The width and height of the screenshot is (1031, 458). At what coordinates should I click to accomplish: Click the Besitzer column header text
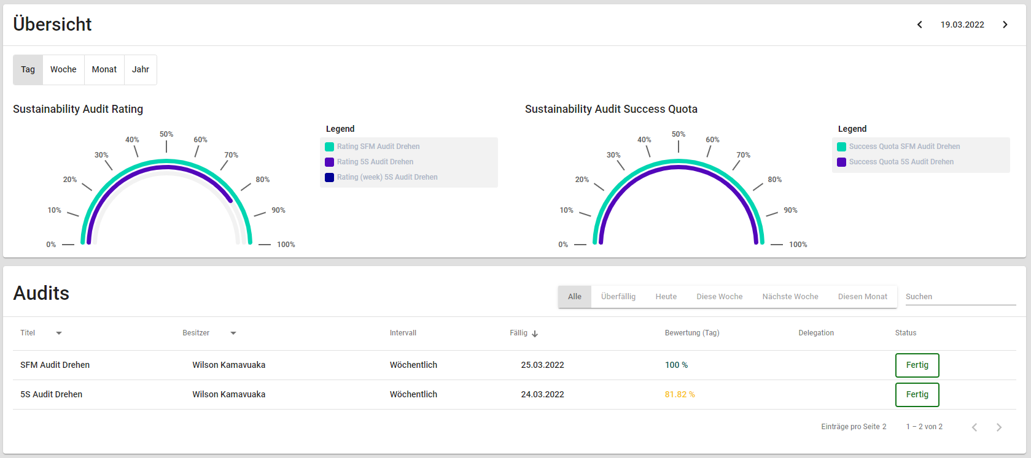(196, 333)
